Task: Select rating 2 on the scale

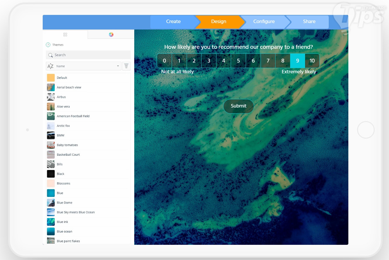Action: [x=194, y=61]
